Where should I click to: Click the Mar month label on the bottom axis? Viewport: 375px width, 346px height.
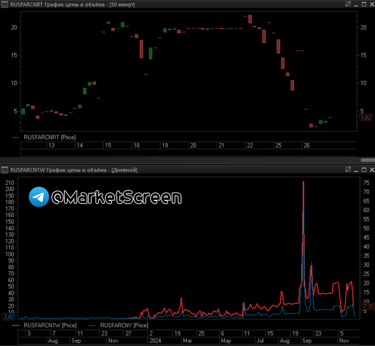tap(187, 341)
